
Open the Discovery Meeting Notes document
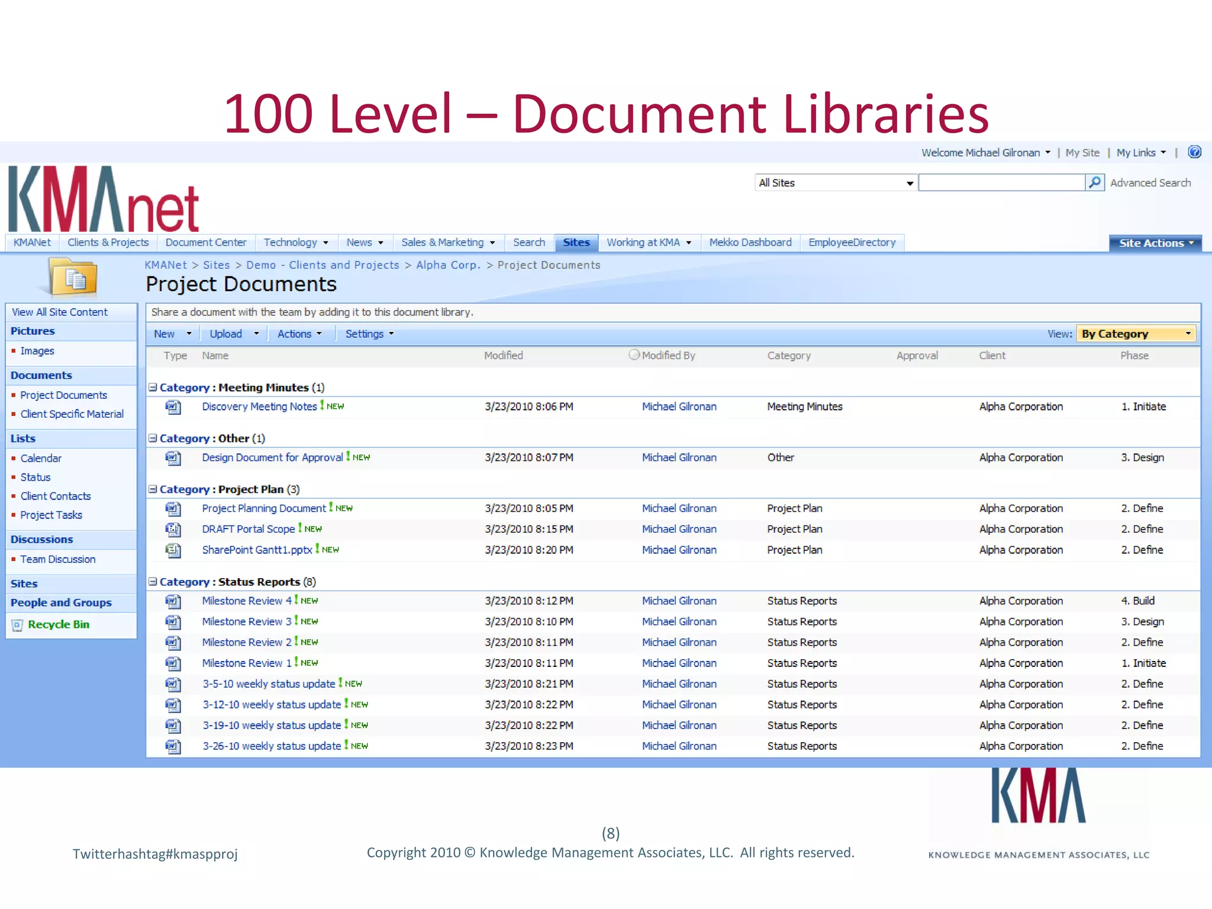tap(259, 407)
